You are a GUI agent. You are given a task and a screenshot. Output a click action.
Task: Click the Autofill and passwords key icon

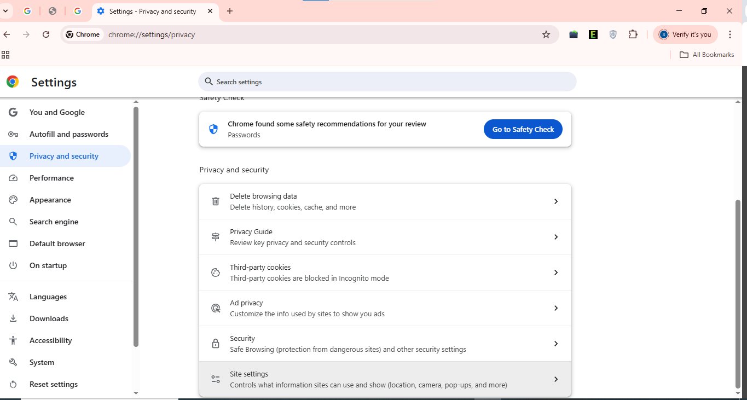(13, 134)
